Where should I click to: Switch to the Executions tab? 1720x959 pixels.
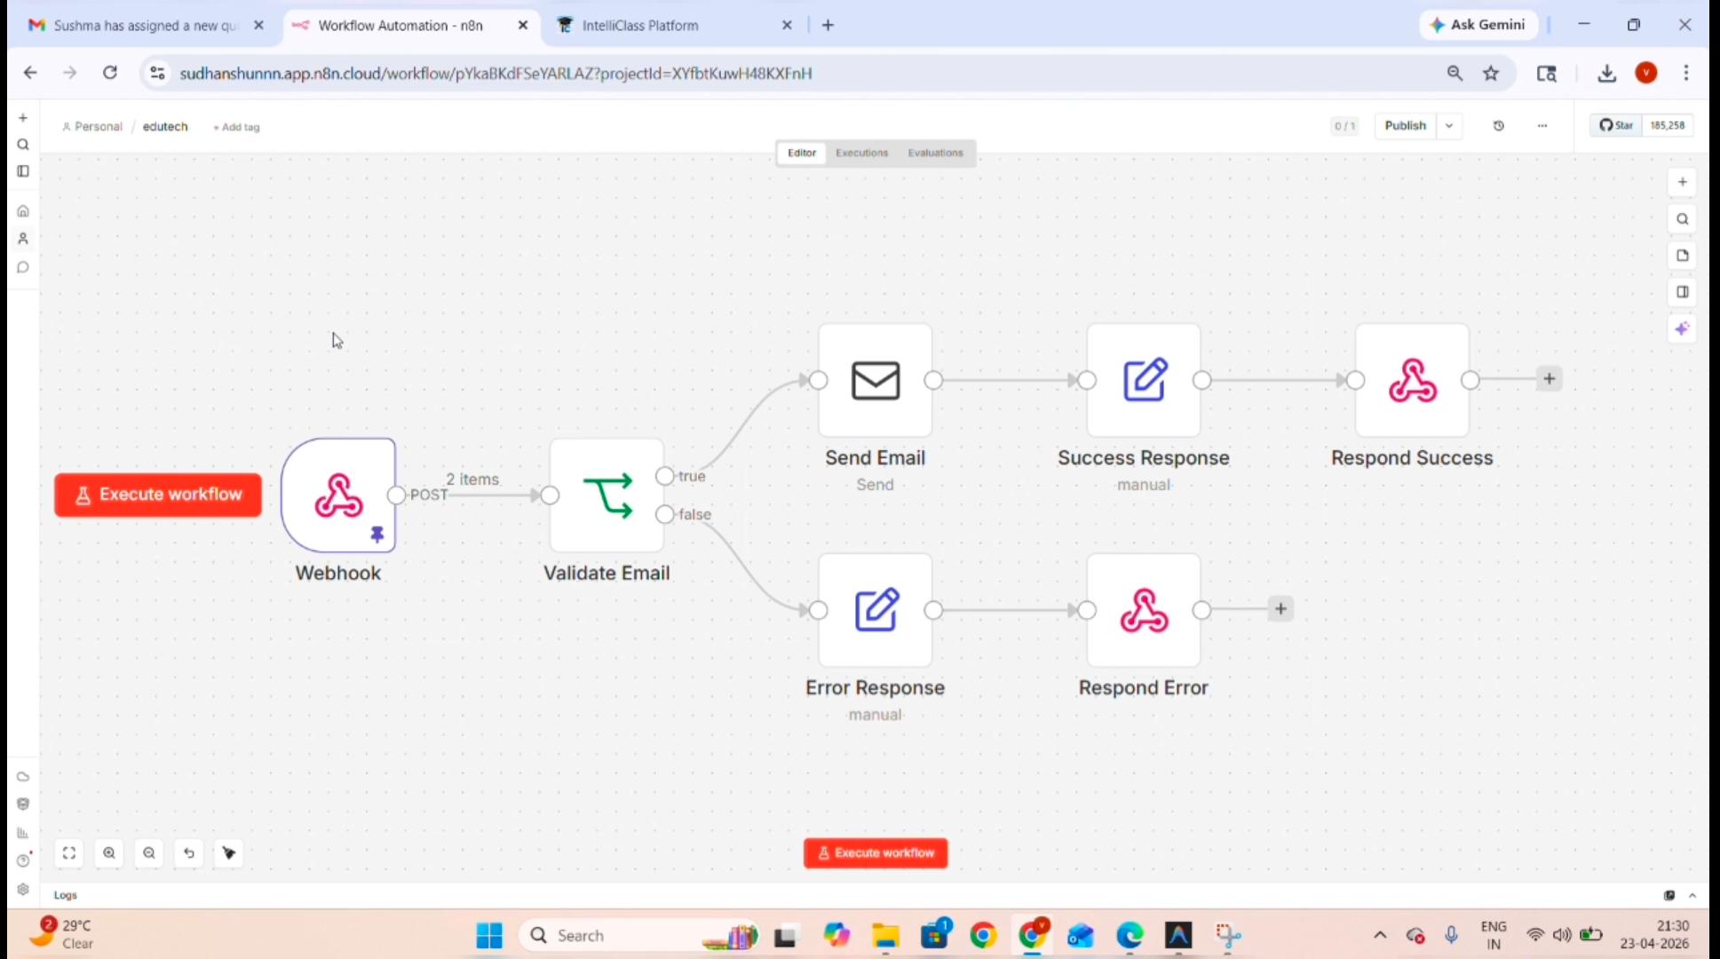861,153
